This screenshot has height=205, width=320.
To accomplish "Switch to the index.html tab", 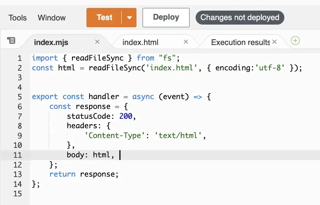I will pyautogui.click(x=140, y=42).
